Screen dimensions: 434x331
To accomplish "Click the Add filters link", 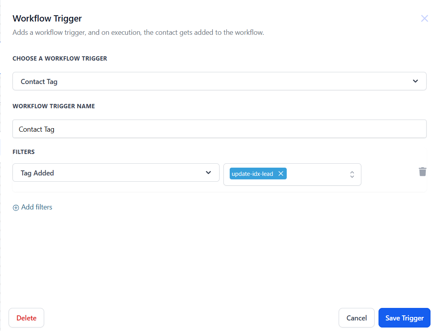I will coord(37,207).
